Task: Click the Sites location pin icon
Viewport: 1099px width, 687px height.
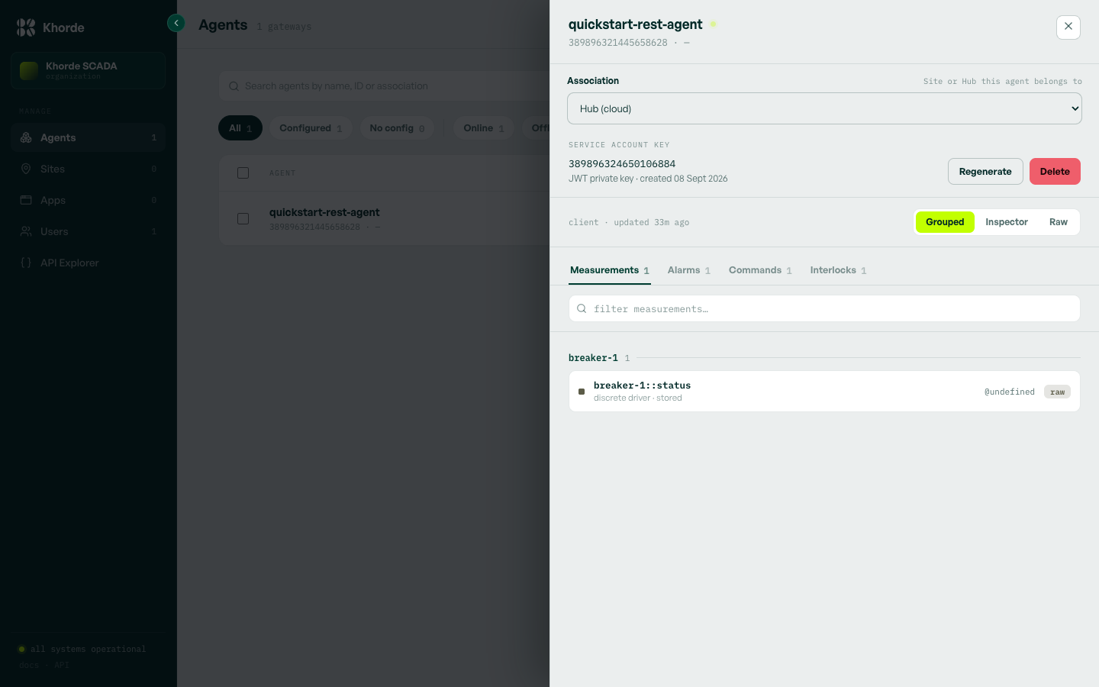Action: 26,169
